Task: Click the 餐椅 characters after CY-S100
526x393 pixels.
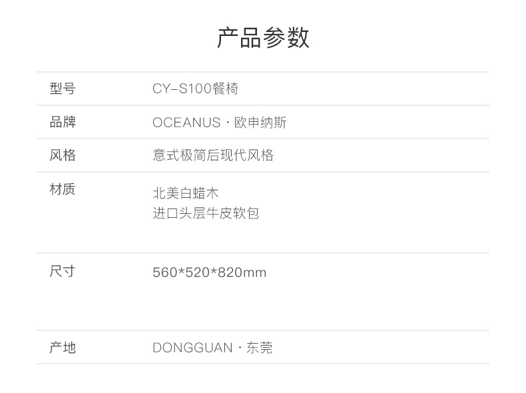Action: (225, 89)
